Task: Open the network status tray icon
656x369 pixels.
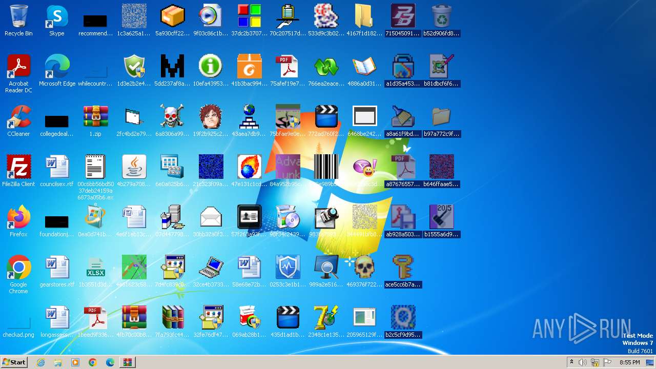Action: click(x=595, y=362)
